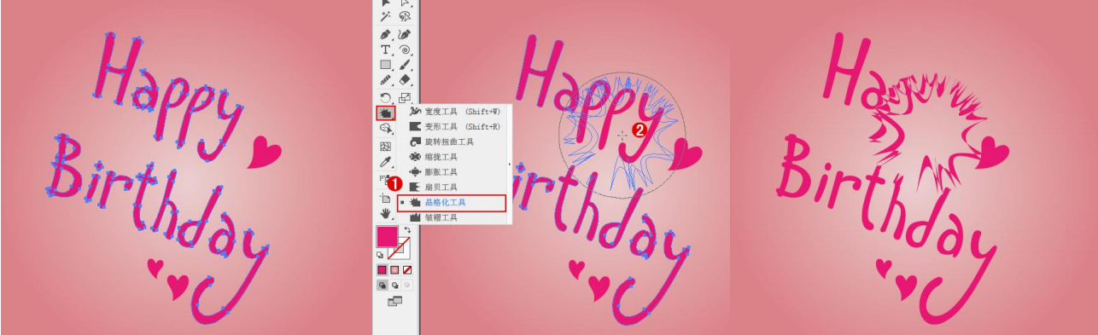Choose 宽度工具 from the flyout menu
This screenshot has height=335, width=1098.
(458, 112)
